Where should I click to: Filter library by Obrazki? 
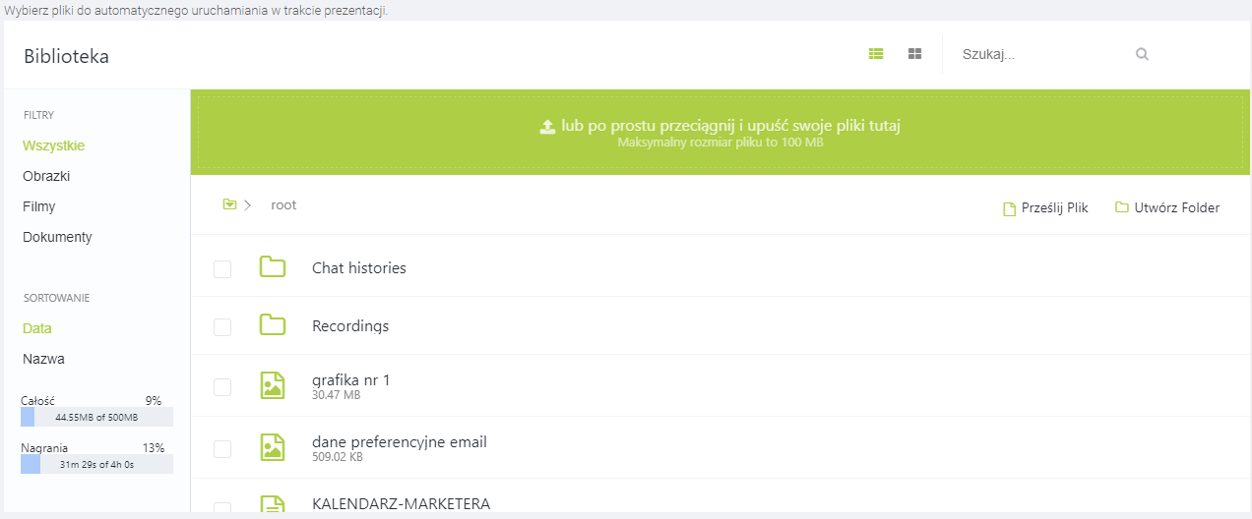coord(46,176)
